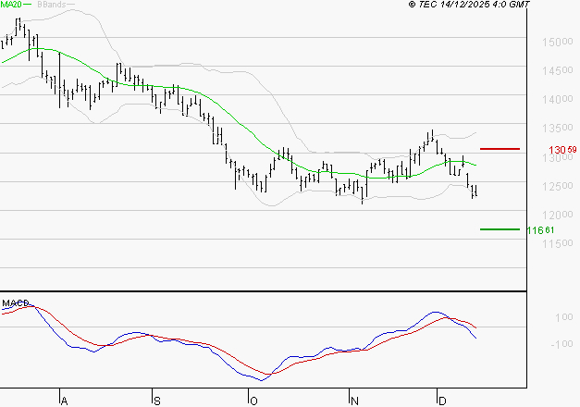
Task: Click the red 130.59 resistance level line
Action: point(500,149)
